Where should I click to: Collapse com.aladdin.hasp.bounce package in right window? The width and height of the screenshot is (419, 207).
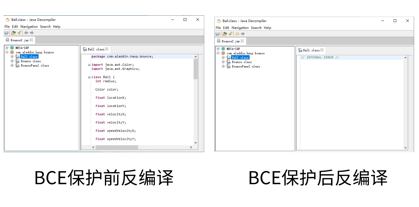click(218, 53)
